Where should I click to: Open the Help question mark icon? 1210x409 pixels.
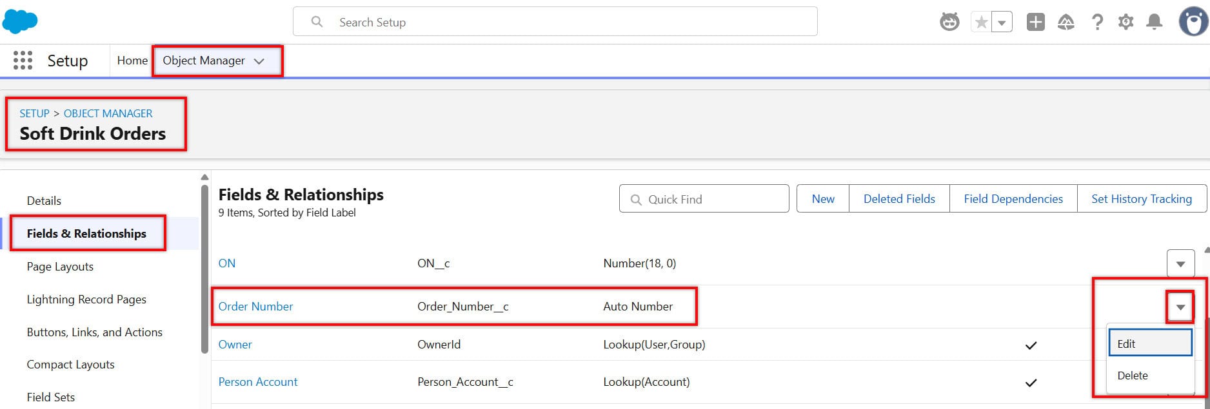pyautogui.click(x=1096, y=23)
